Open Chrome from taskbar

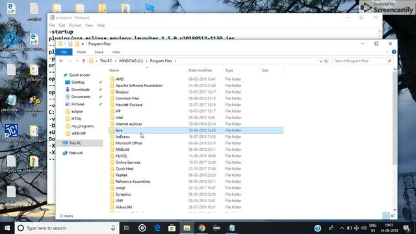201,228
